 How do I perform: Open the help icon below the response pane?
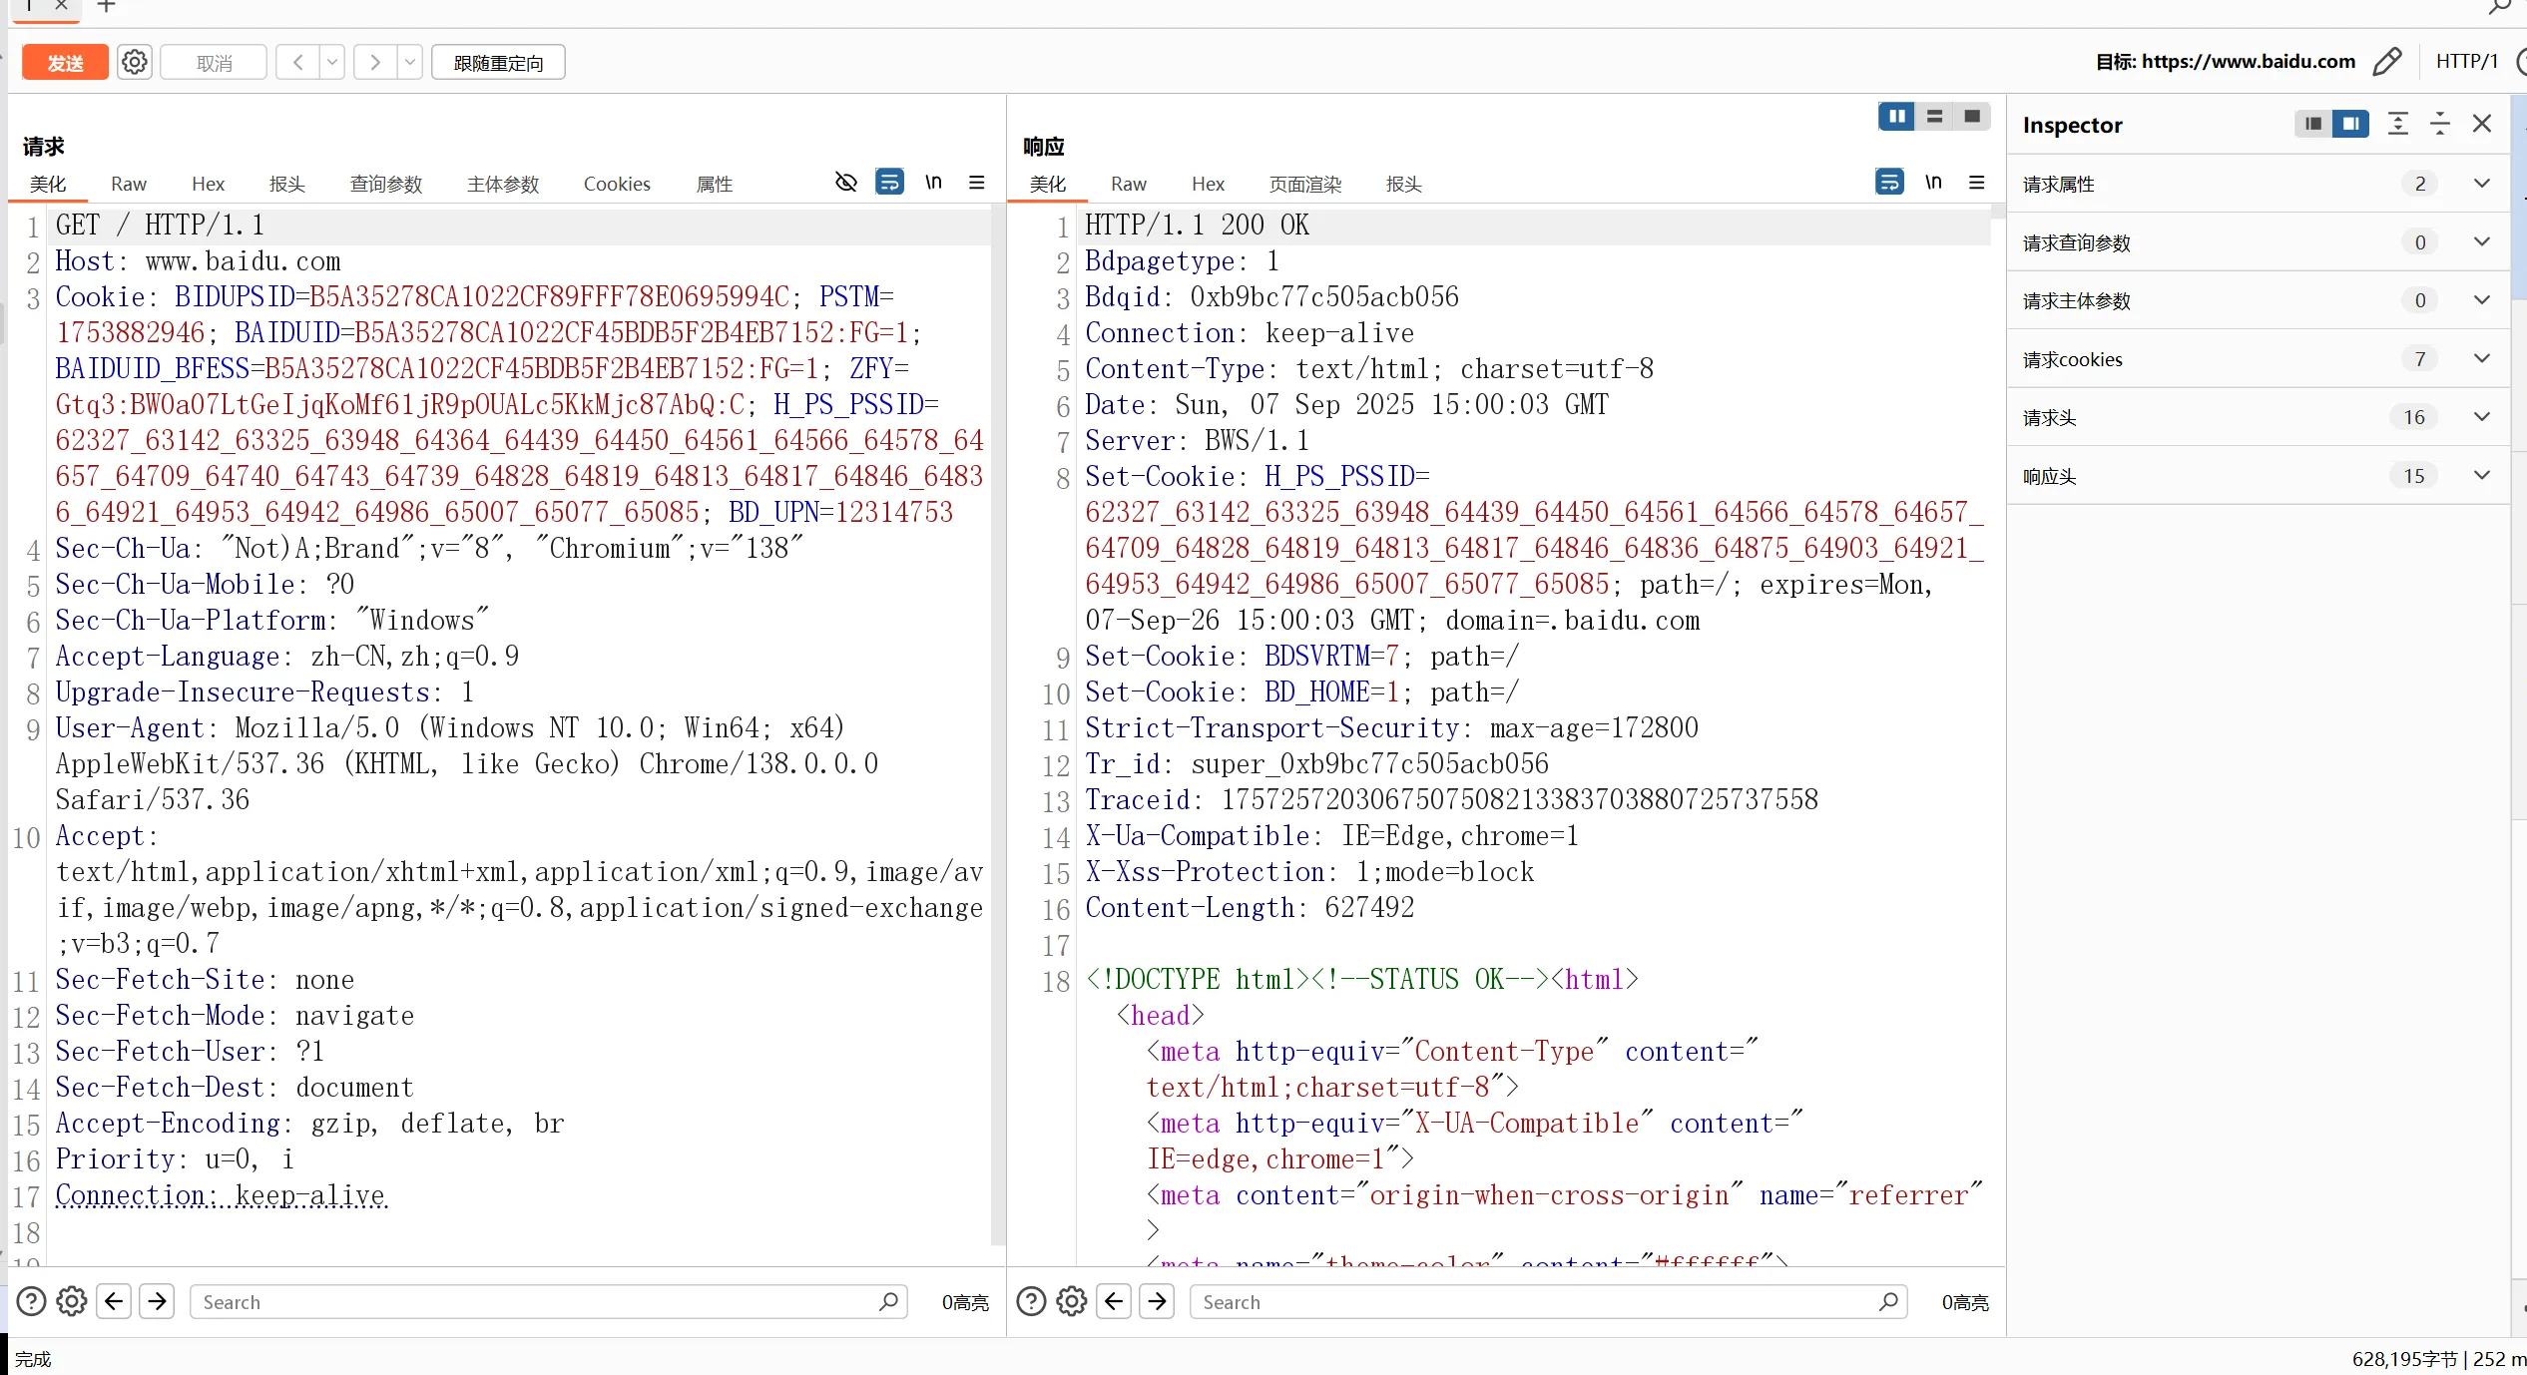(x=1031, y=1301)
